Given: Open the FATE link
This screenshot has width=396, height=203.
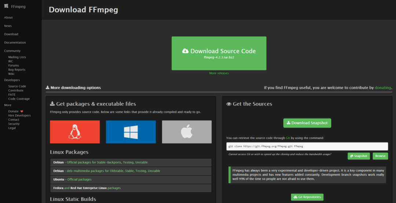Looking at the screenshot, I should [12, 95].
